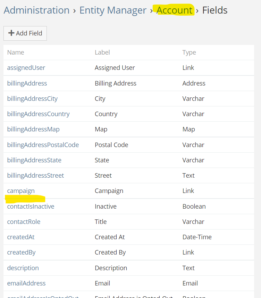Select the createdAt field link
The height and width of the screenshot is (298, 261).
click(x=21, y=237)
